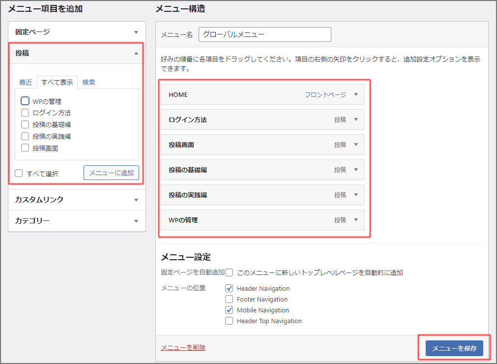Expand the カスタムリンク panel
The width and height of the screenshot is (497, 364).
pos(136,200)
